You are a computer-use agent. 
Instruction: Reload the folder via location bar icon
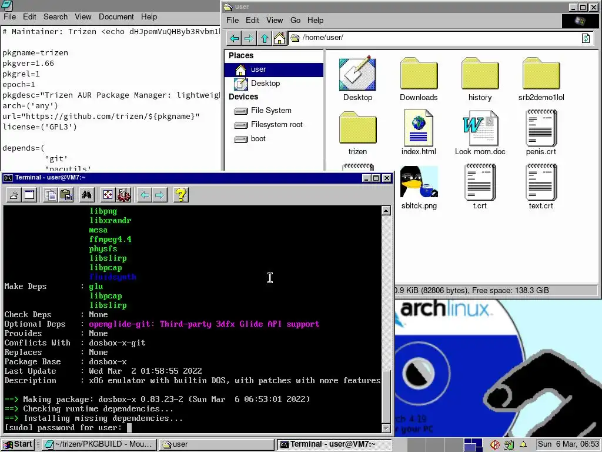pyautogui.click(x=586, y=38)
